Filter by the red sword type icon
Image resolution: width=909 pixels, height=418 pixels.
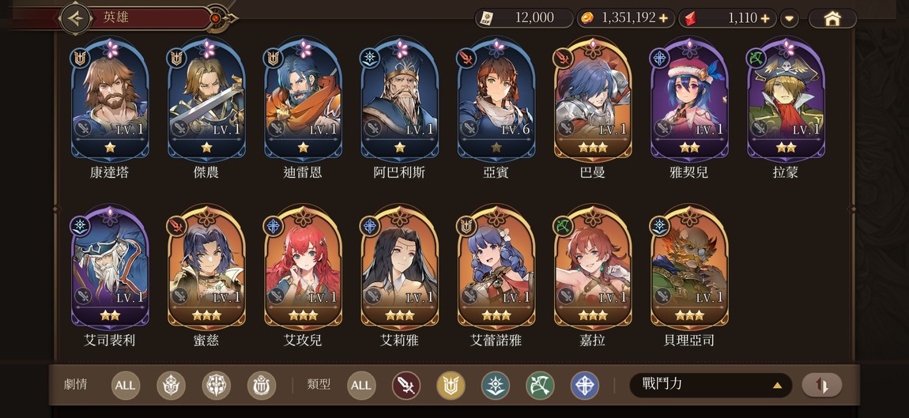[x=406, y=386]
